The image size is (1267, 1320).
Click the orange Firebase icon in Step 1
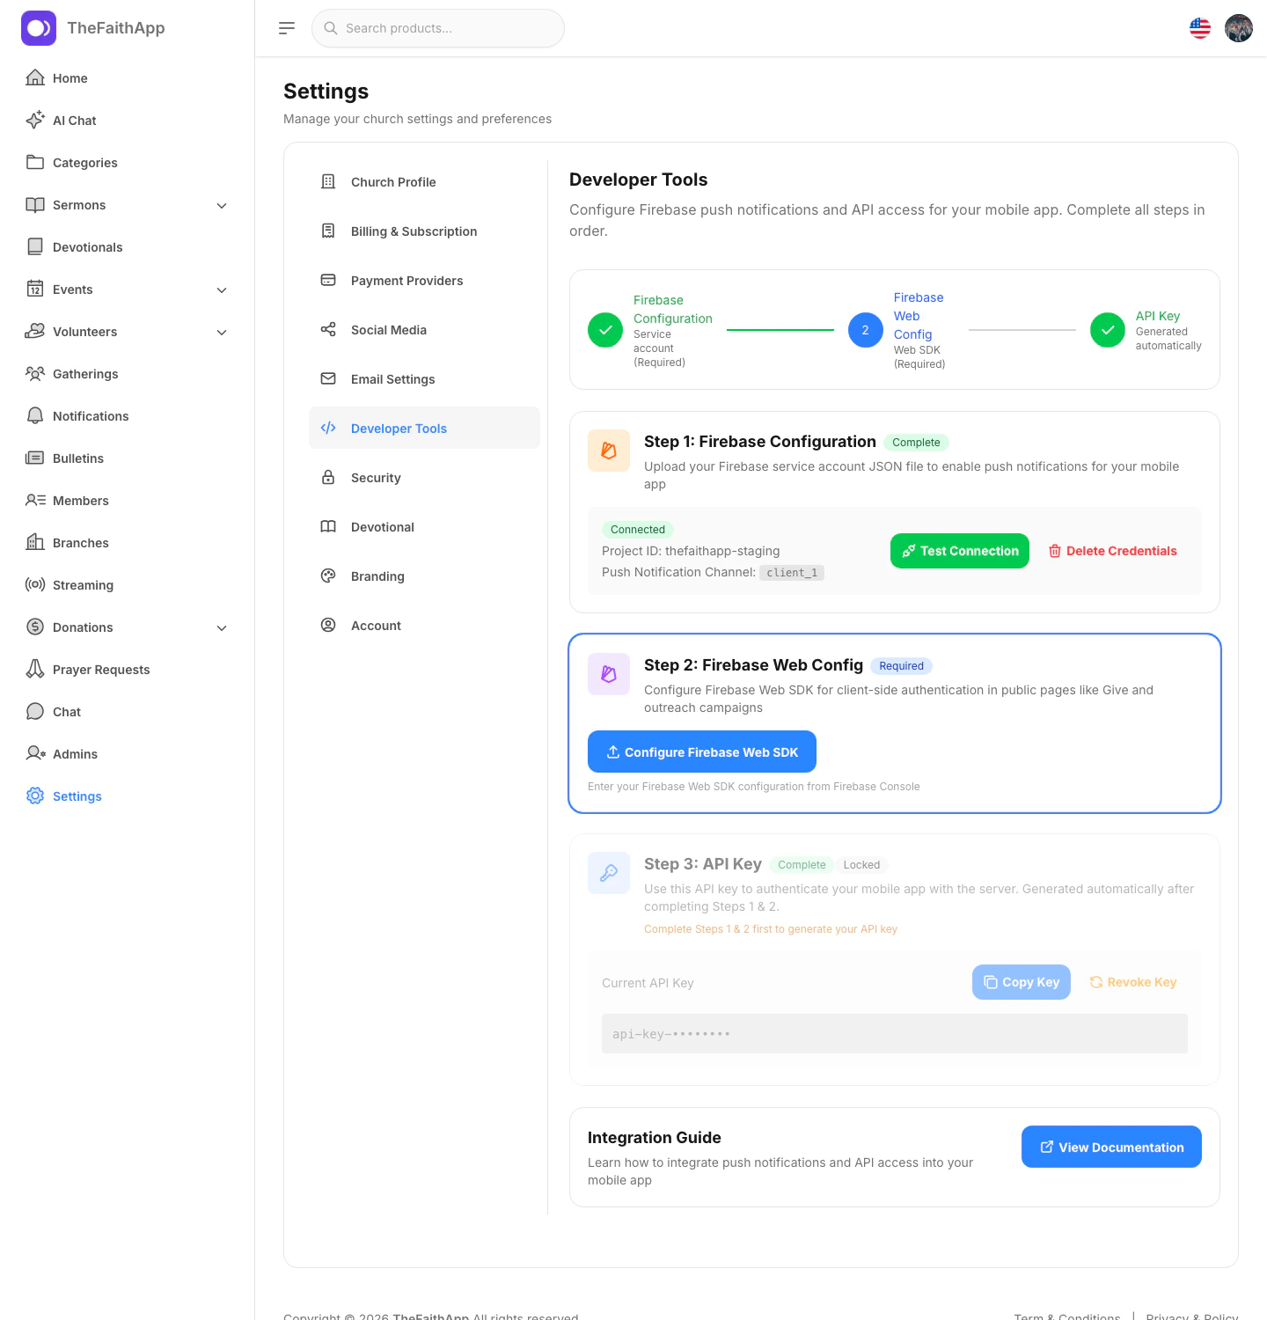click(609, 451)
